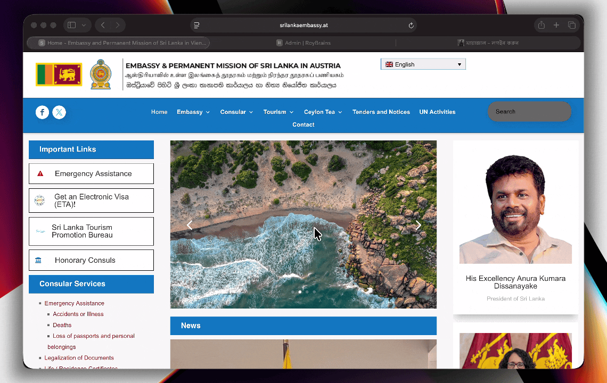Open Accidents or Illness link
This screenshot has width=607, height=383.
tap(78, 314)
